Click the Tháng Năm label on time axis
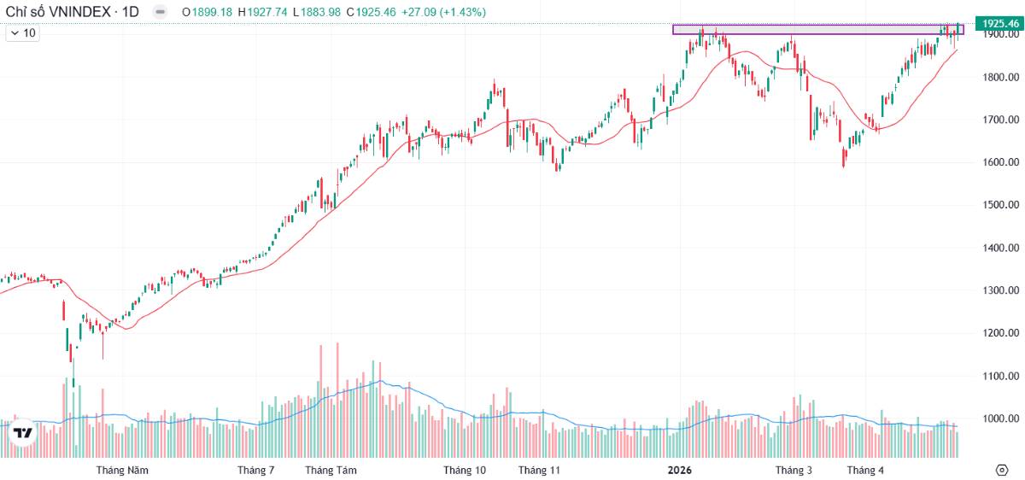 click(122, 471)
